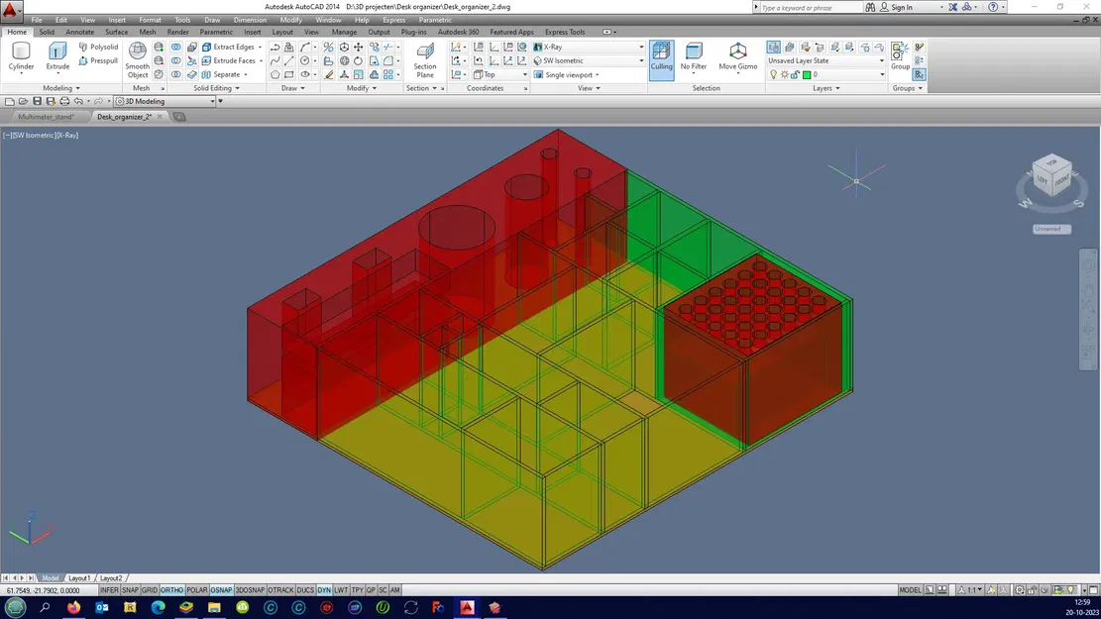The height and width of the screenshot is (619, 1101).
Task: Expand the Modeling panel
Action: click(x=61, y=88)
